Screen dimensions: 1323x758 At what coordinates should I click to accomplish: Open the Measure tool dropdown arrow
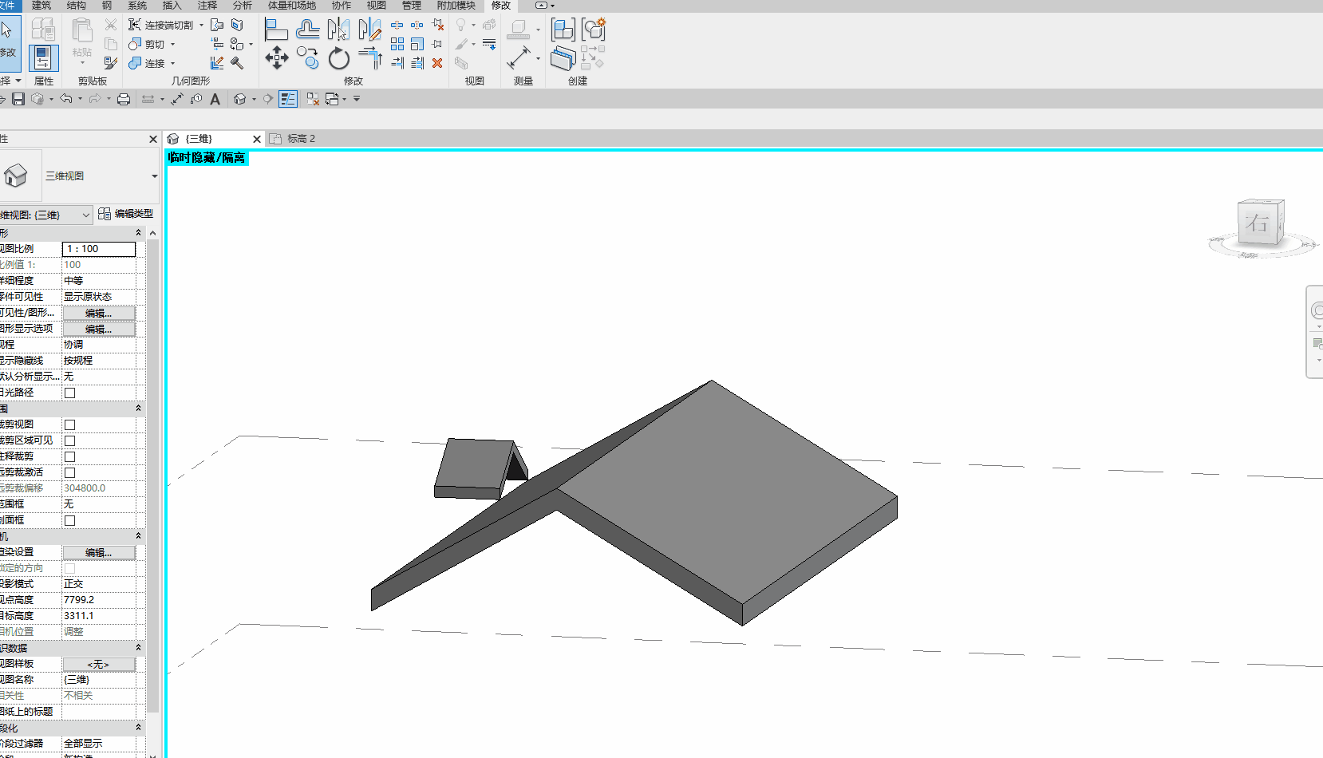pos(538,58)
